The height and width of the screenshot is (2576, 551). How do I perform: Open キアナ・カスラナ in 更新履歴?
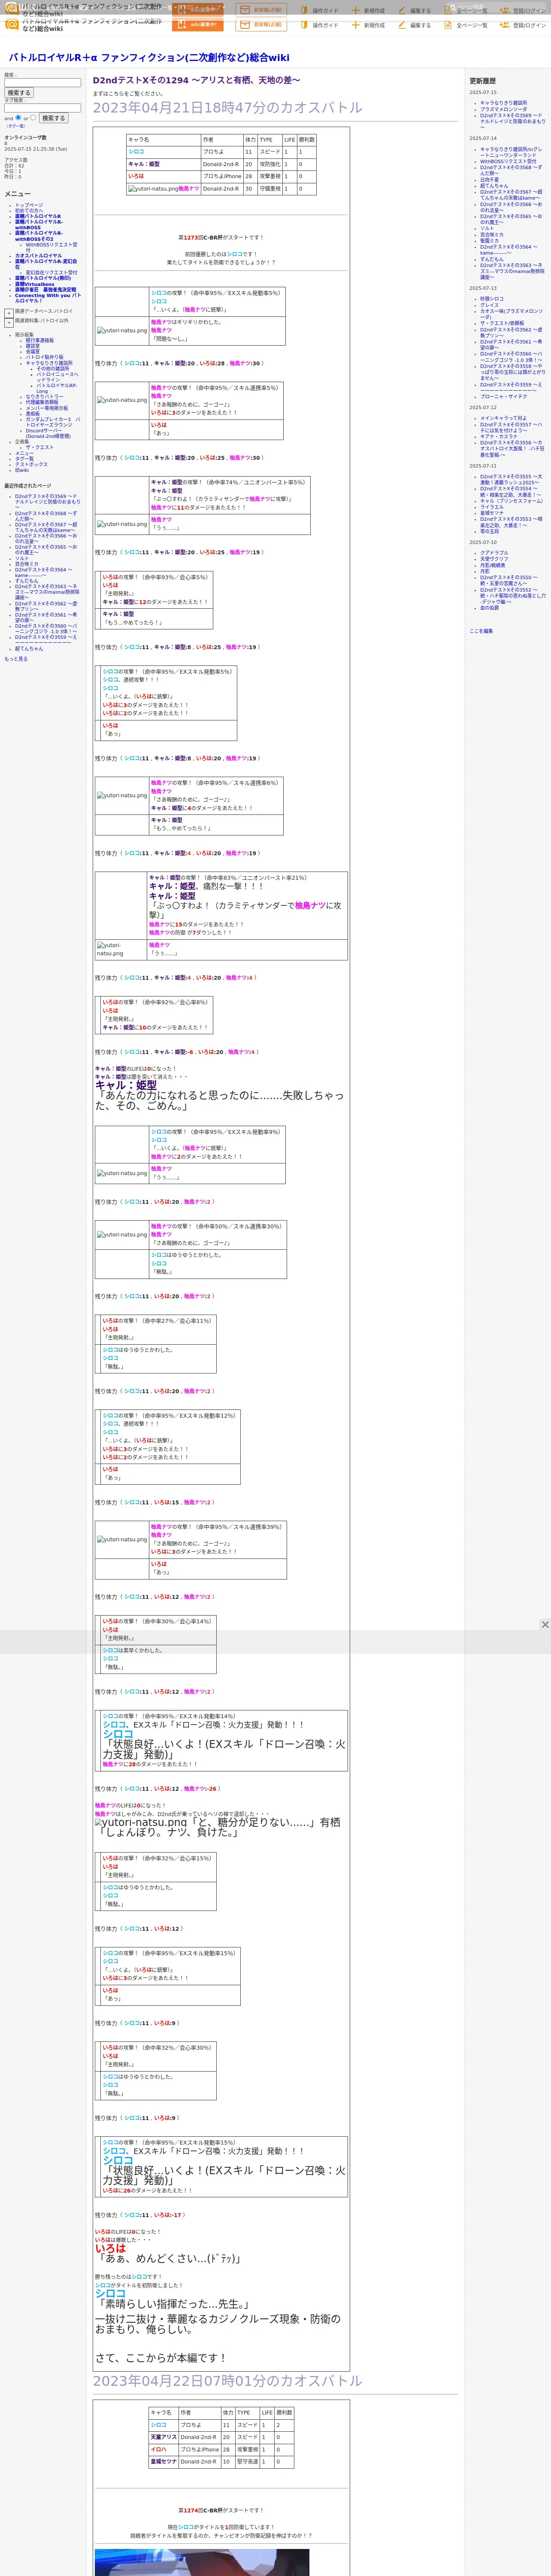[499, 437]
